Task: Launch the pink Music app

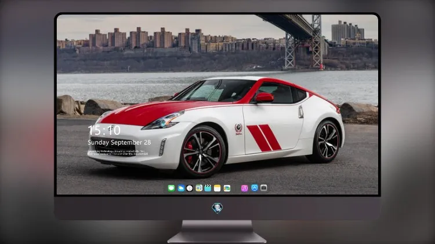Action: tap(244, 188)
